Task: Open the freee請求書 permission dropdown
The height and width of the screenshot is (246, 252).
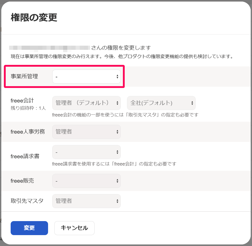Action: coord(87,152)
